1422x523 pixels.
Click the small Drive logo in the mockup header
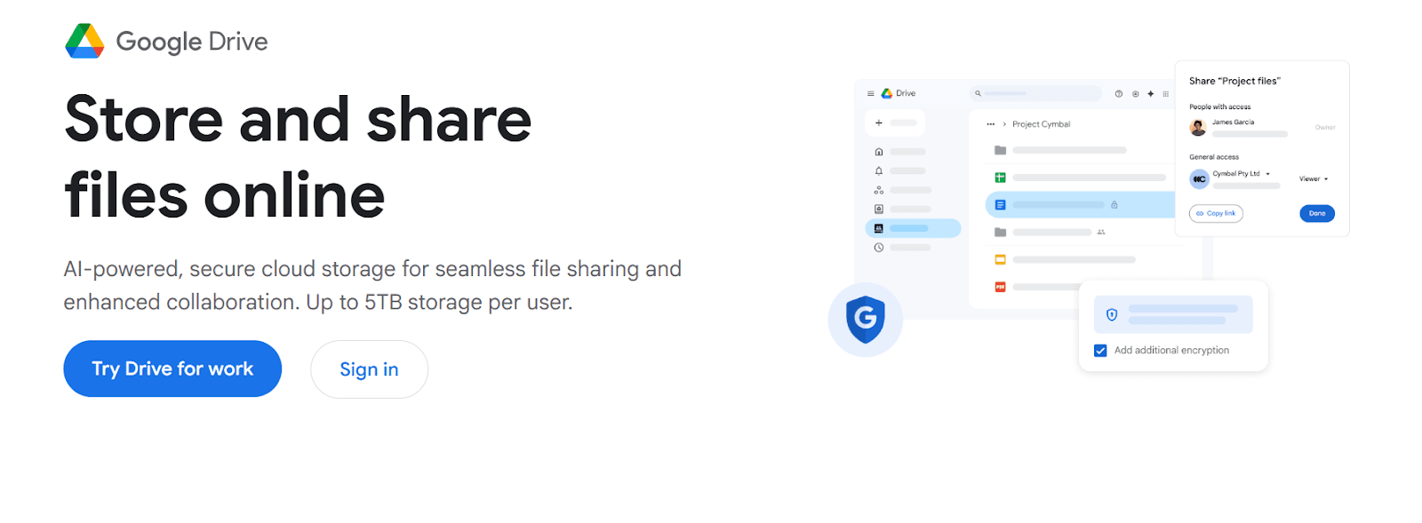(x=886, y=93)
